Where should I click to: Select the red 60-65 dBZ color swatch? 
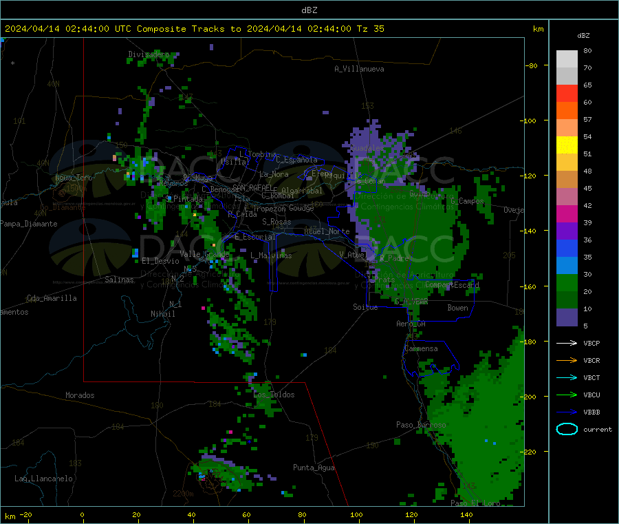(567, 93)
